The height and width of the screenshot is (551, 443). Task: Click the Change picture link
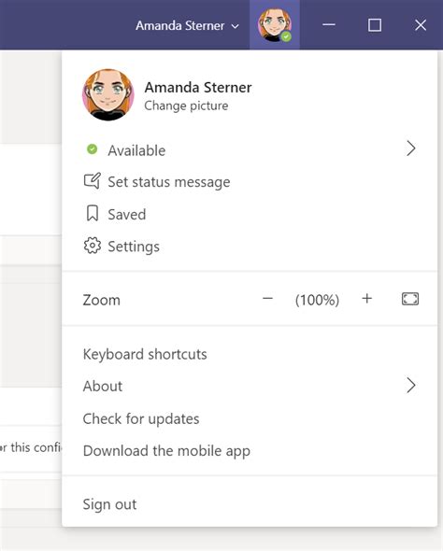(186, 106)
